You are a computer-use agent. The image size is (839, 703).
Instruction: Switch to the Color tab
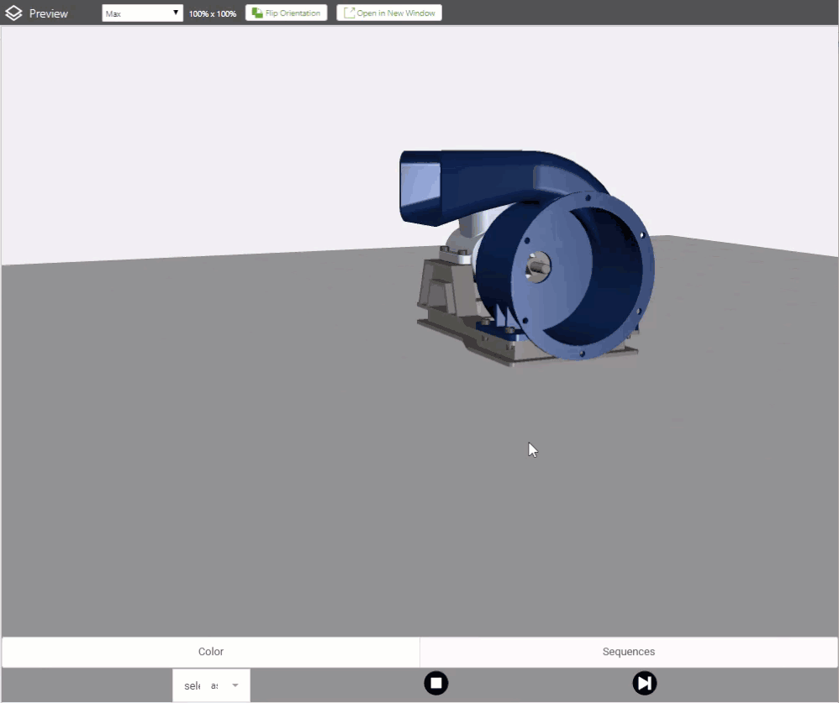[x=210, y=652]
